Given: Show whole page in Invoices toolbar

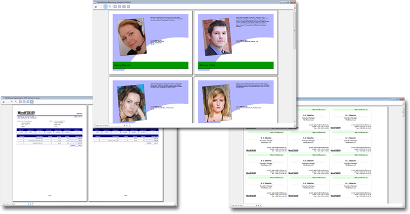Looking at the screenshot, I should click(x=28, y=102).
